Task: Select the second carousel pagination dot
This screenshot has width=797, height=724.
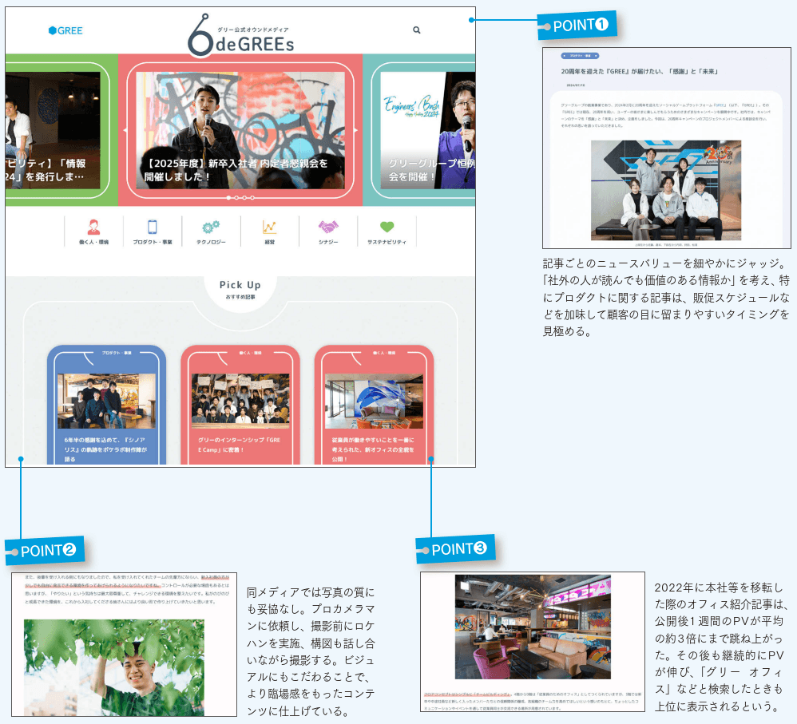Action: click(237, 197)
